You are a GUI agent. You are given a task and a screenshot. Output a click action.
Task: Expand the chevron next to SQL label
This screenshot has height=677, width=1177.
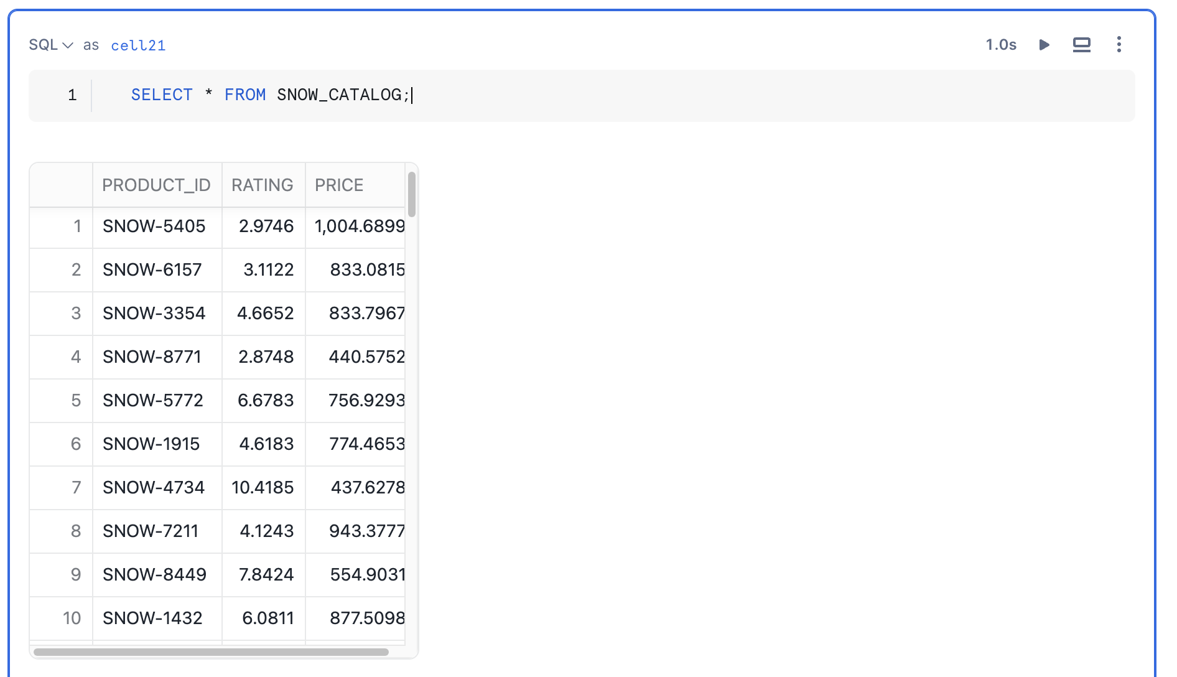(68, 44)
